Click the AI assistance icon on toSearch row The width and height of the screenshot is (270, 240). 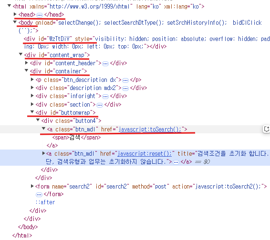266,129
